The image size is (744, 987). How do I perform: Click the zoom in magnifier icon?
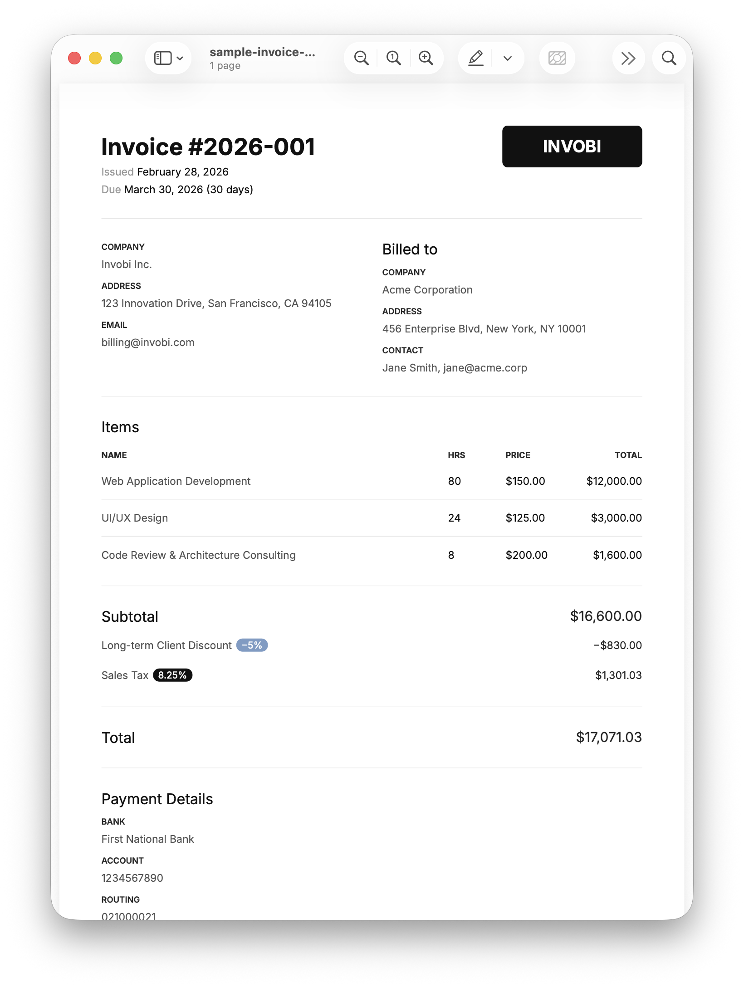[x=426, y=58]
